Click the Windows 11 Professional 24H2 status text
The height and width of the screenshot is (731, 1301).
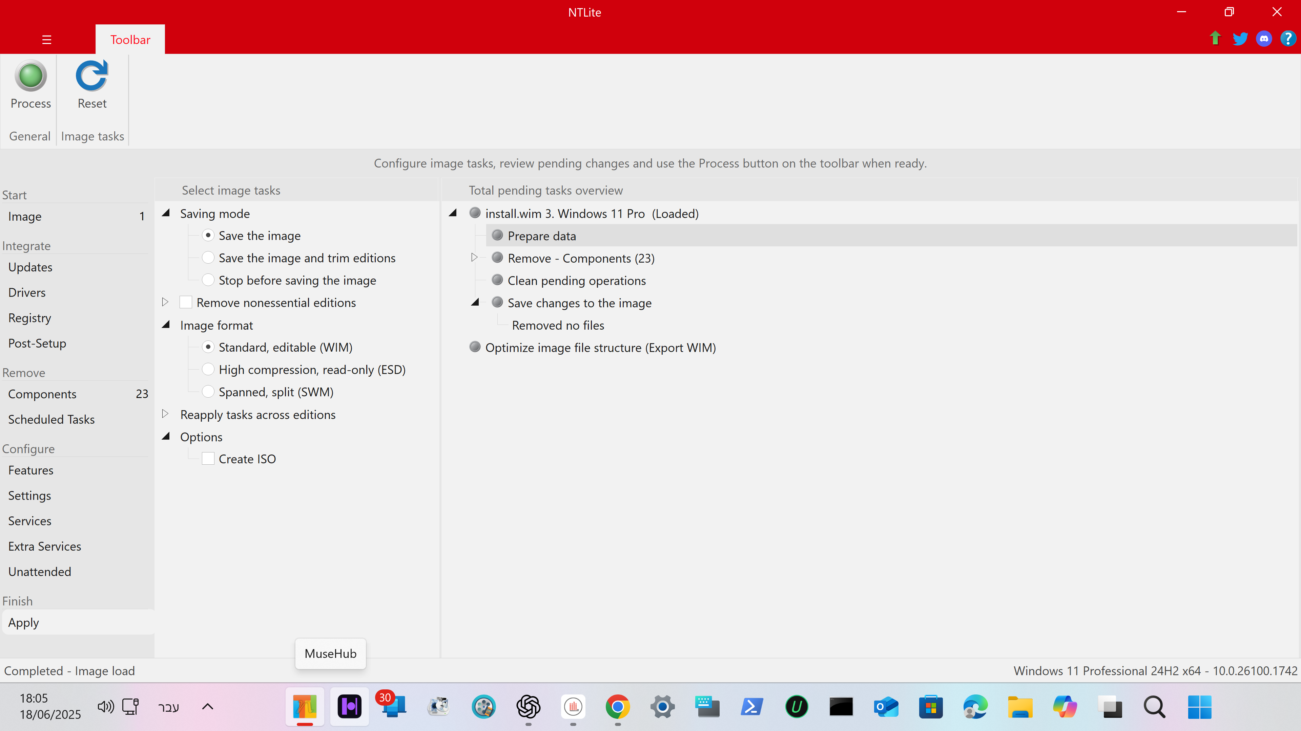[x=1156, y=671]
